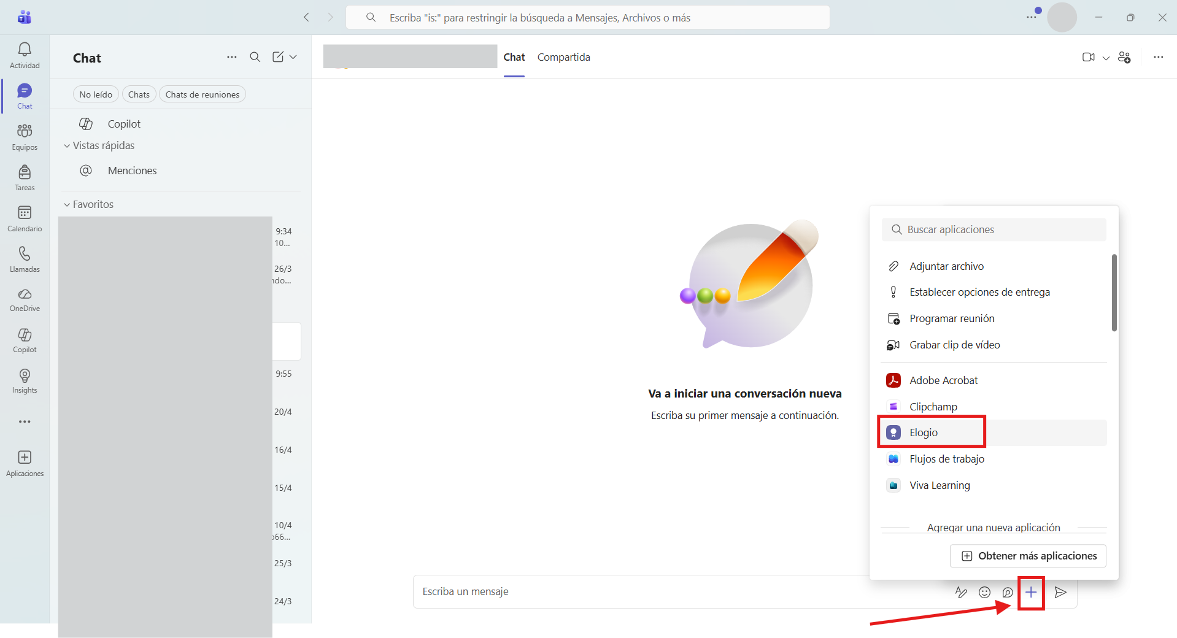Select Establecer opciones de entrega

click(994, 292)
